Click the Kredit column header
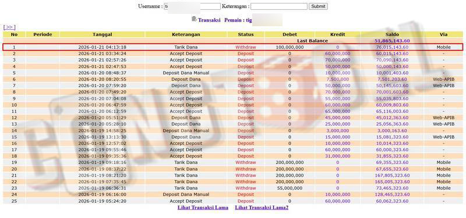The height and width of the screenshot is (218, 466). [338, 34]
